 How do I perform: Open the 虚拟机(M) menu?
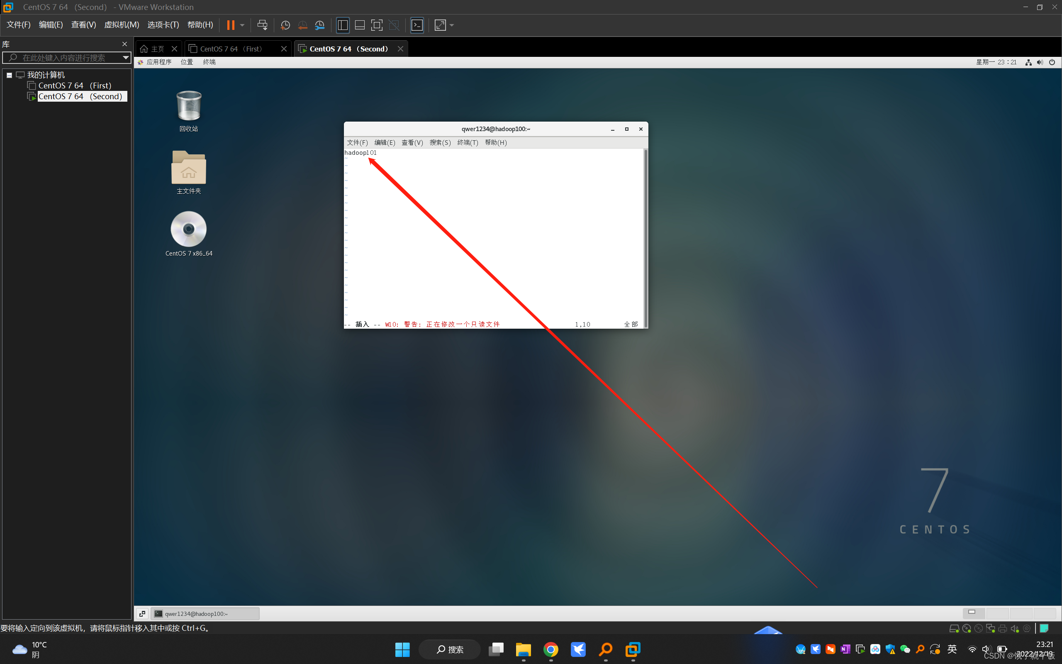(x=122, y=24)
